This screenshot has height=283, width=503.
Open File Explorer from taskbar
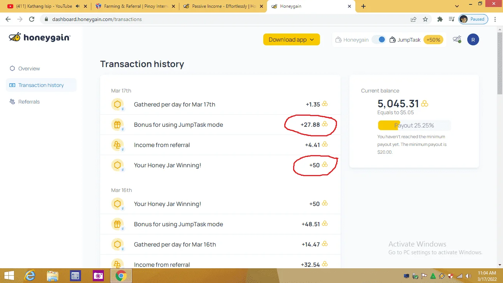[x=53, y=276]
